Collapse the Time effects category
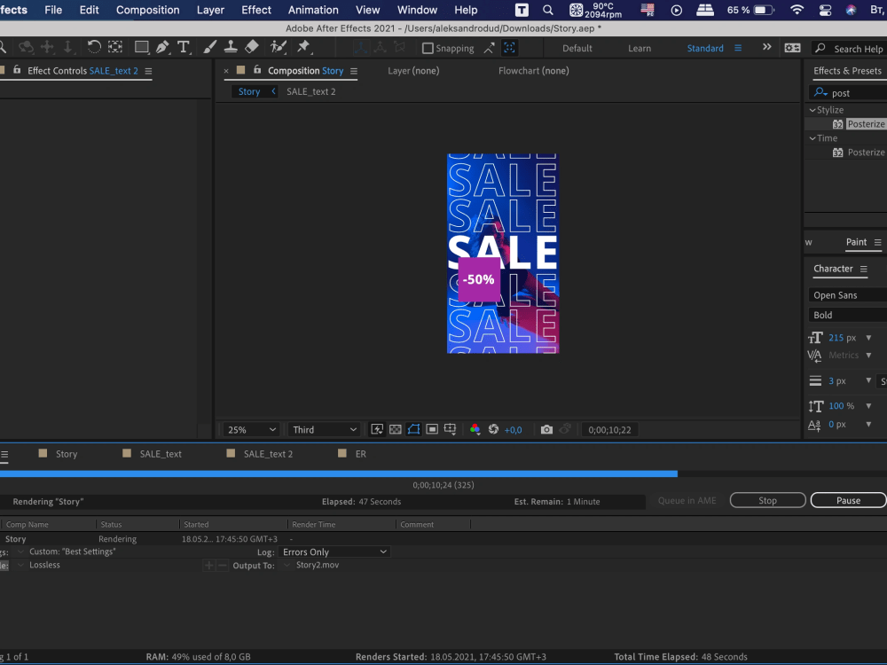Screen dimensions: 887x665 (812, 138)
